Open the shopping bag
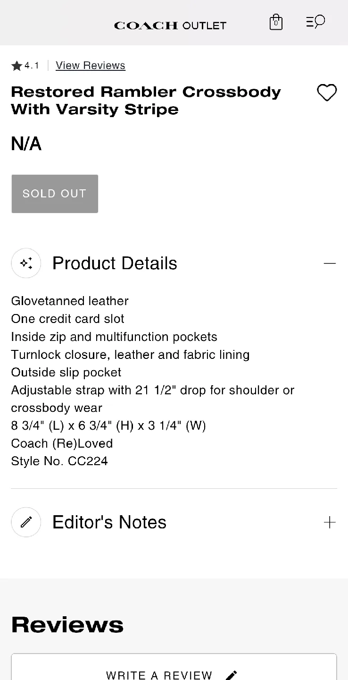 276,22
